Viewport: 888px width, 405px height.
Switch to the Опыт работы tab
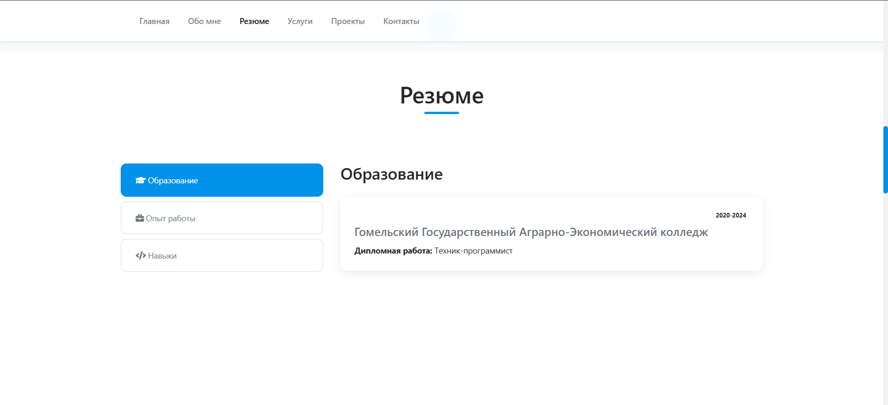(171, 218)
